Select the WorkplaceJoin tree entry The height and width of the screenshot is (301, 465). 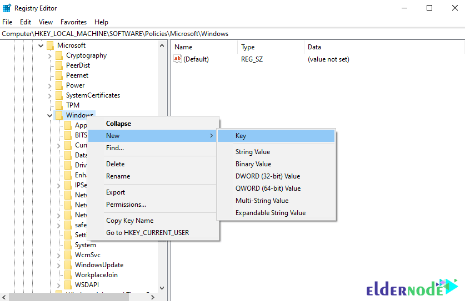[x=96, y=275]
